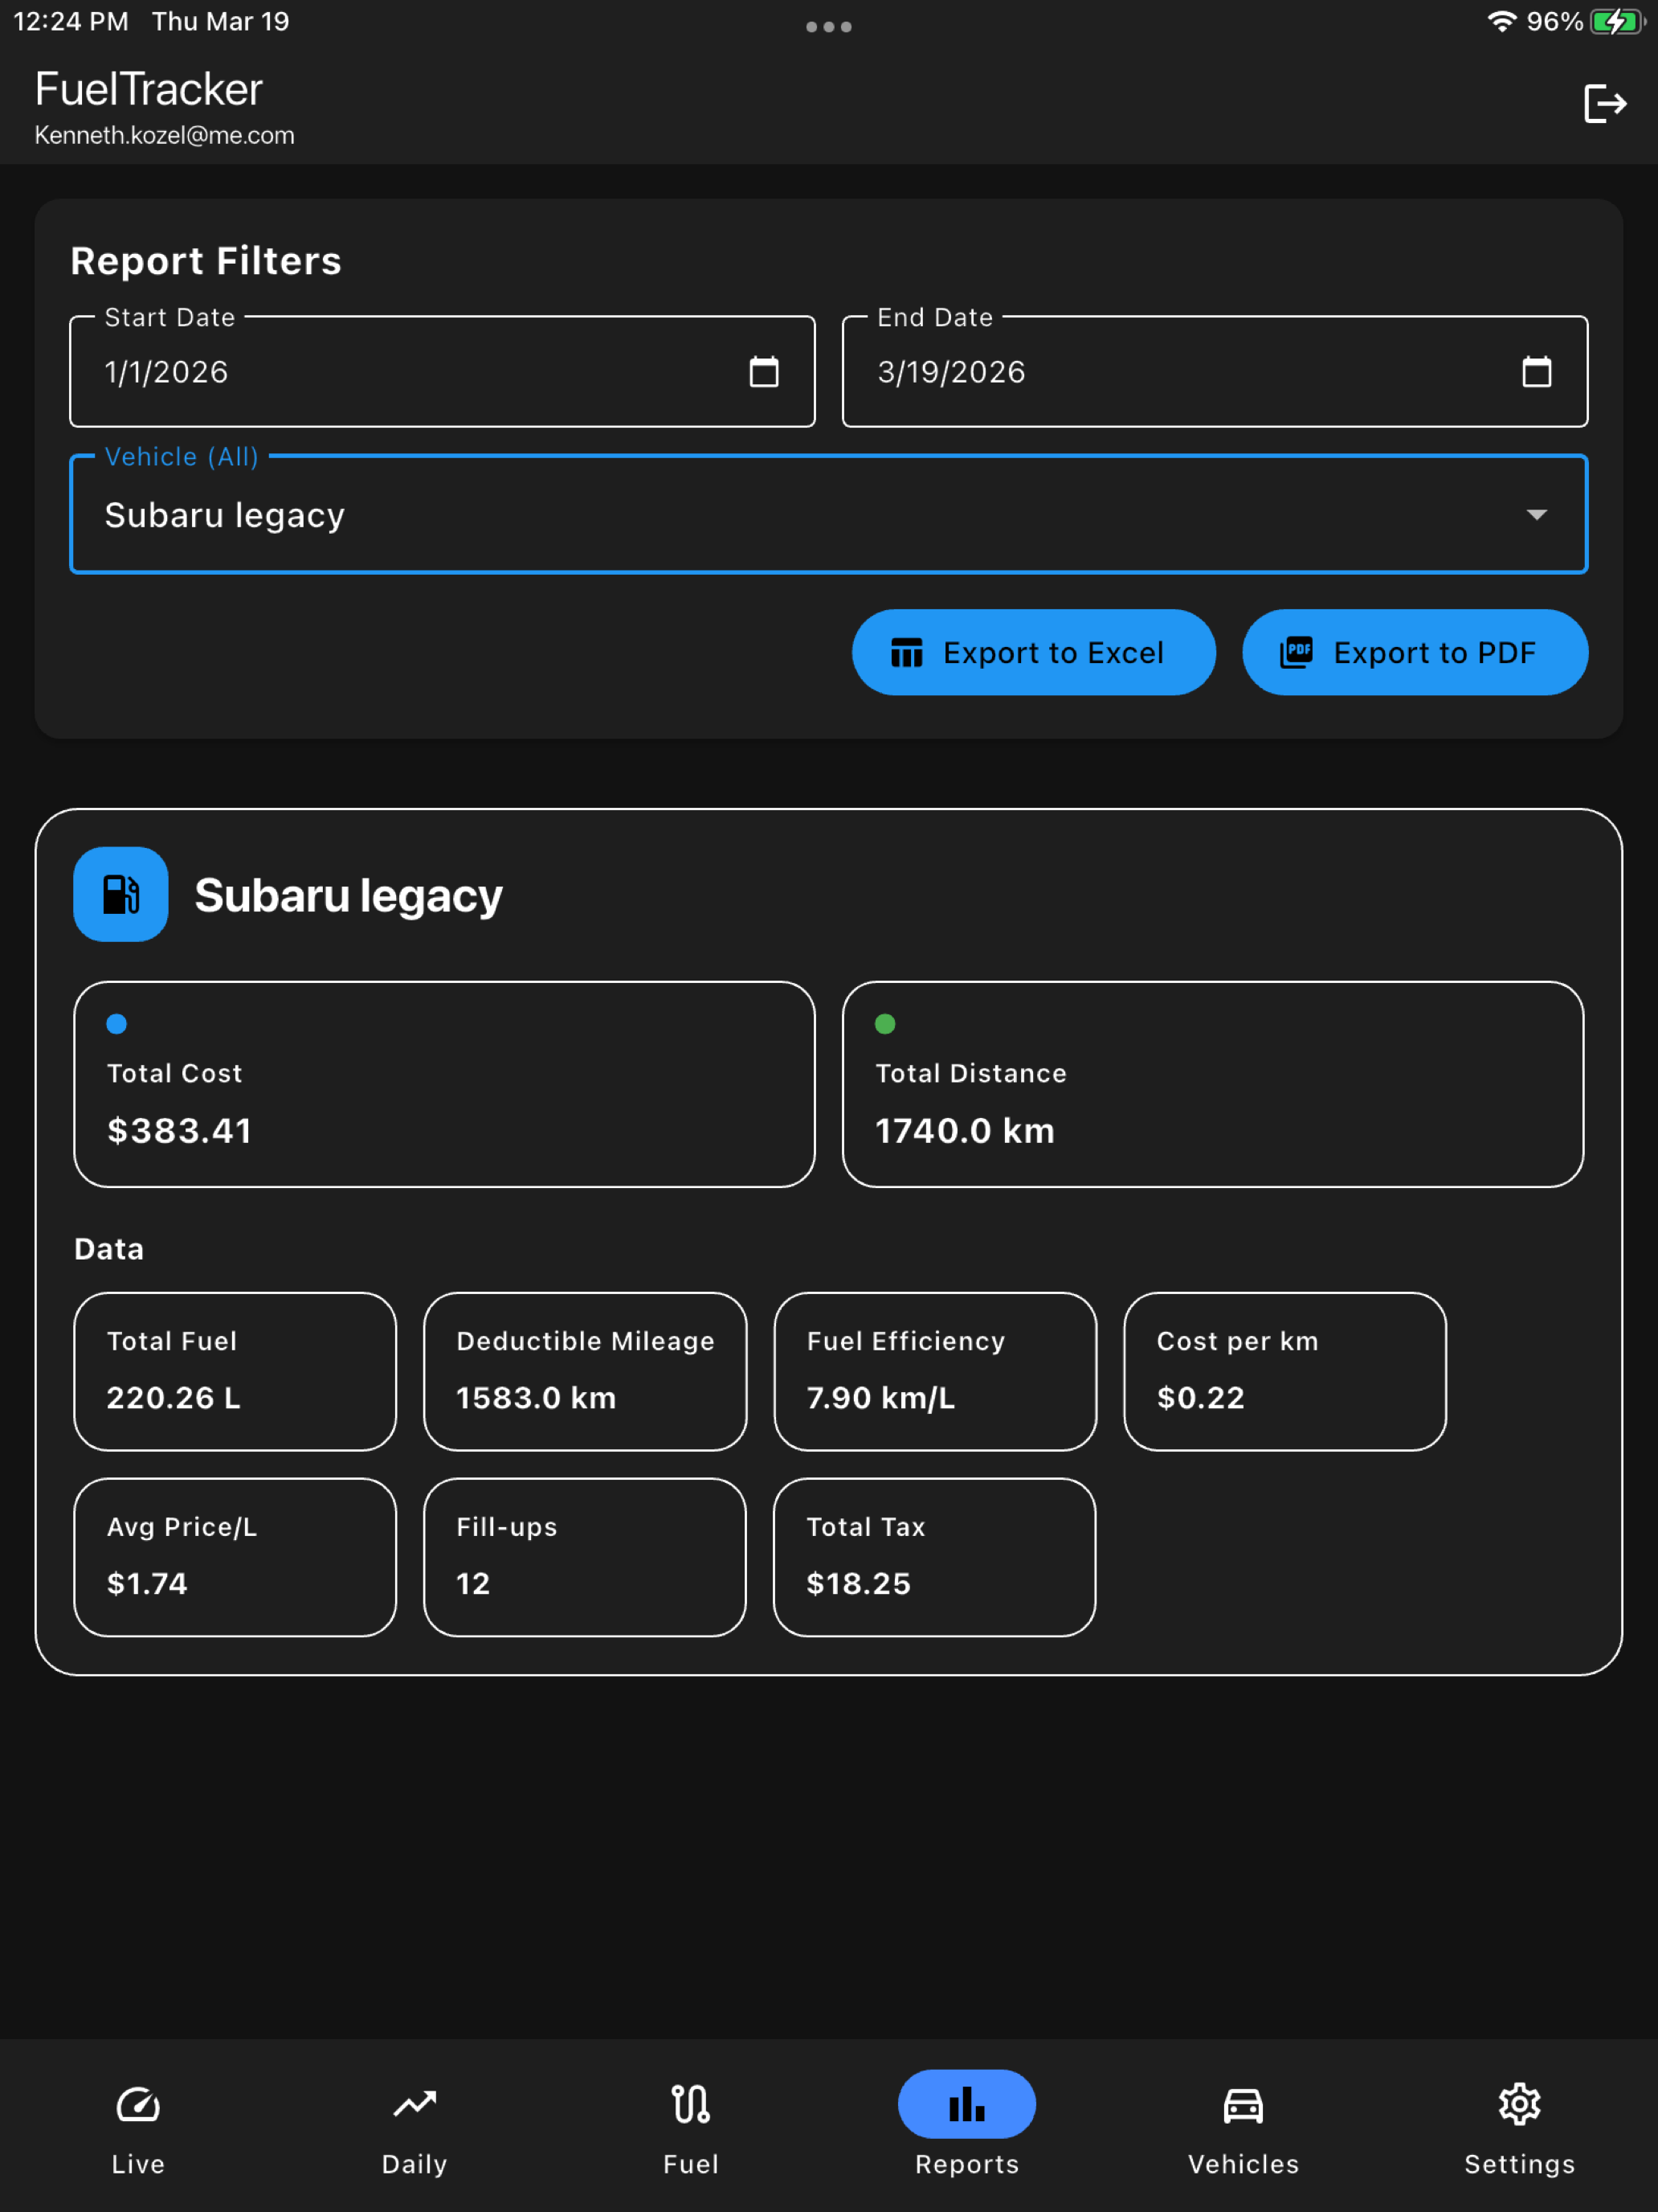Click the multitasking three-dots at top
The width and height of the screenshot is (1658, 2212).
click(x=828, y=27)
